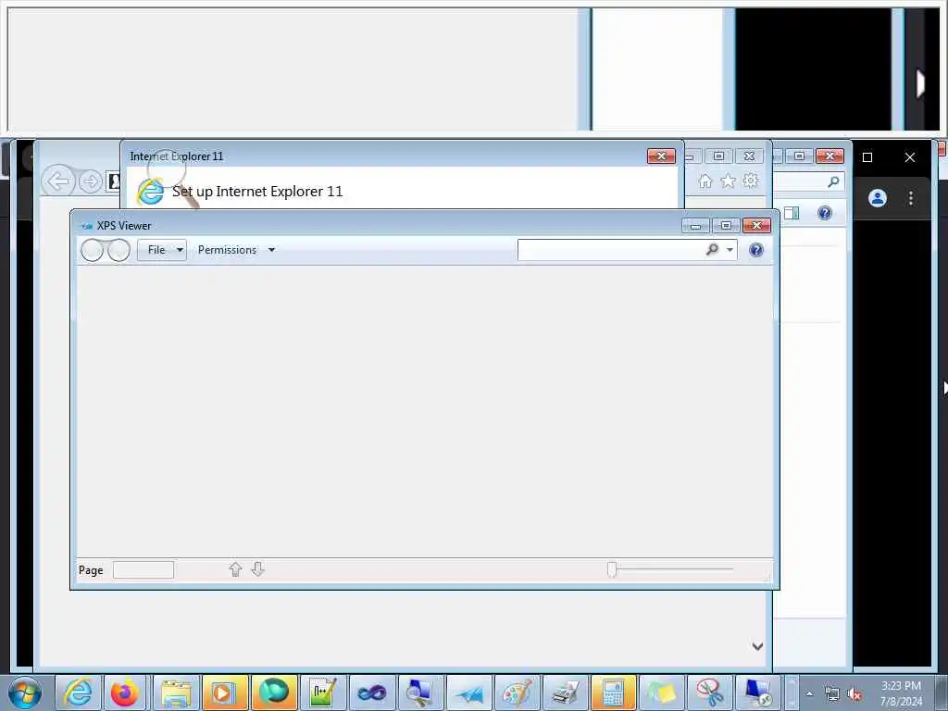
Task: Click the preview pane icon in the back window
Action: click(792, 213)
